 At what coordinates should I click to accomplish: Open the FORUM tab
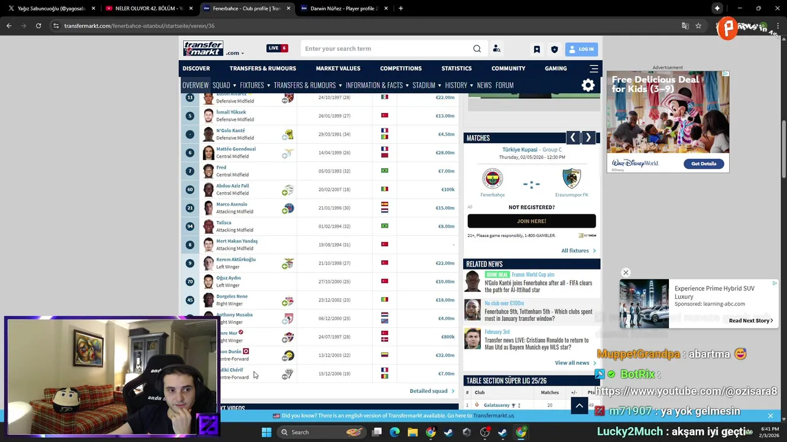tap(504, 85)
